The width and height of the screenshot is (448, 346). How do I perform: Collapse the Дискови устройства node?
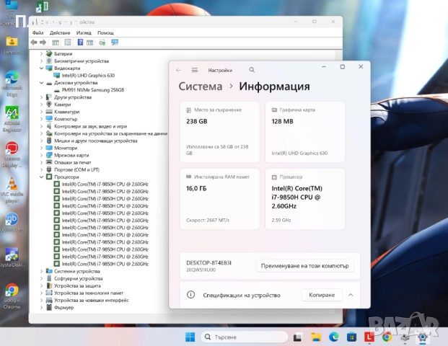[41, 83]
